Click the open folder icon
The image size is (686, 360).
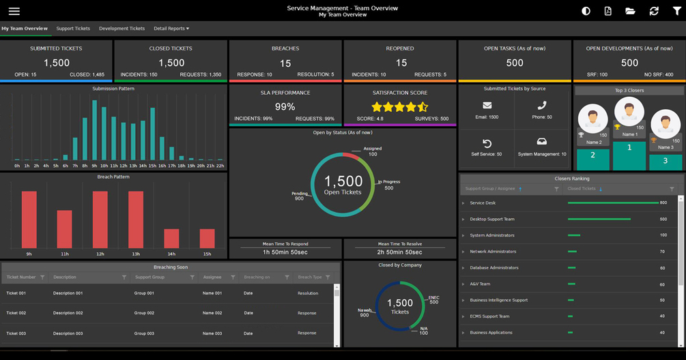pos(630,12)
